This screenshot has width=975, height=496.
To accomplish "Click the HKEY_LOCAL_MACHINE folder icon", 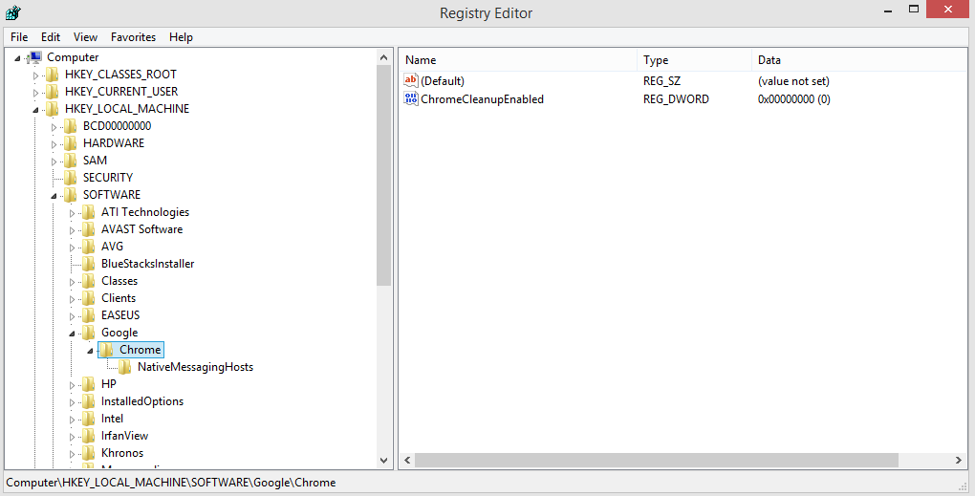I will (52, 109).
